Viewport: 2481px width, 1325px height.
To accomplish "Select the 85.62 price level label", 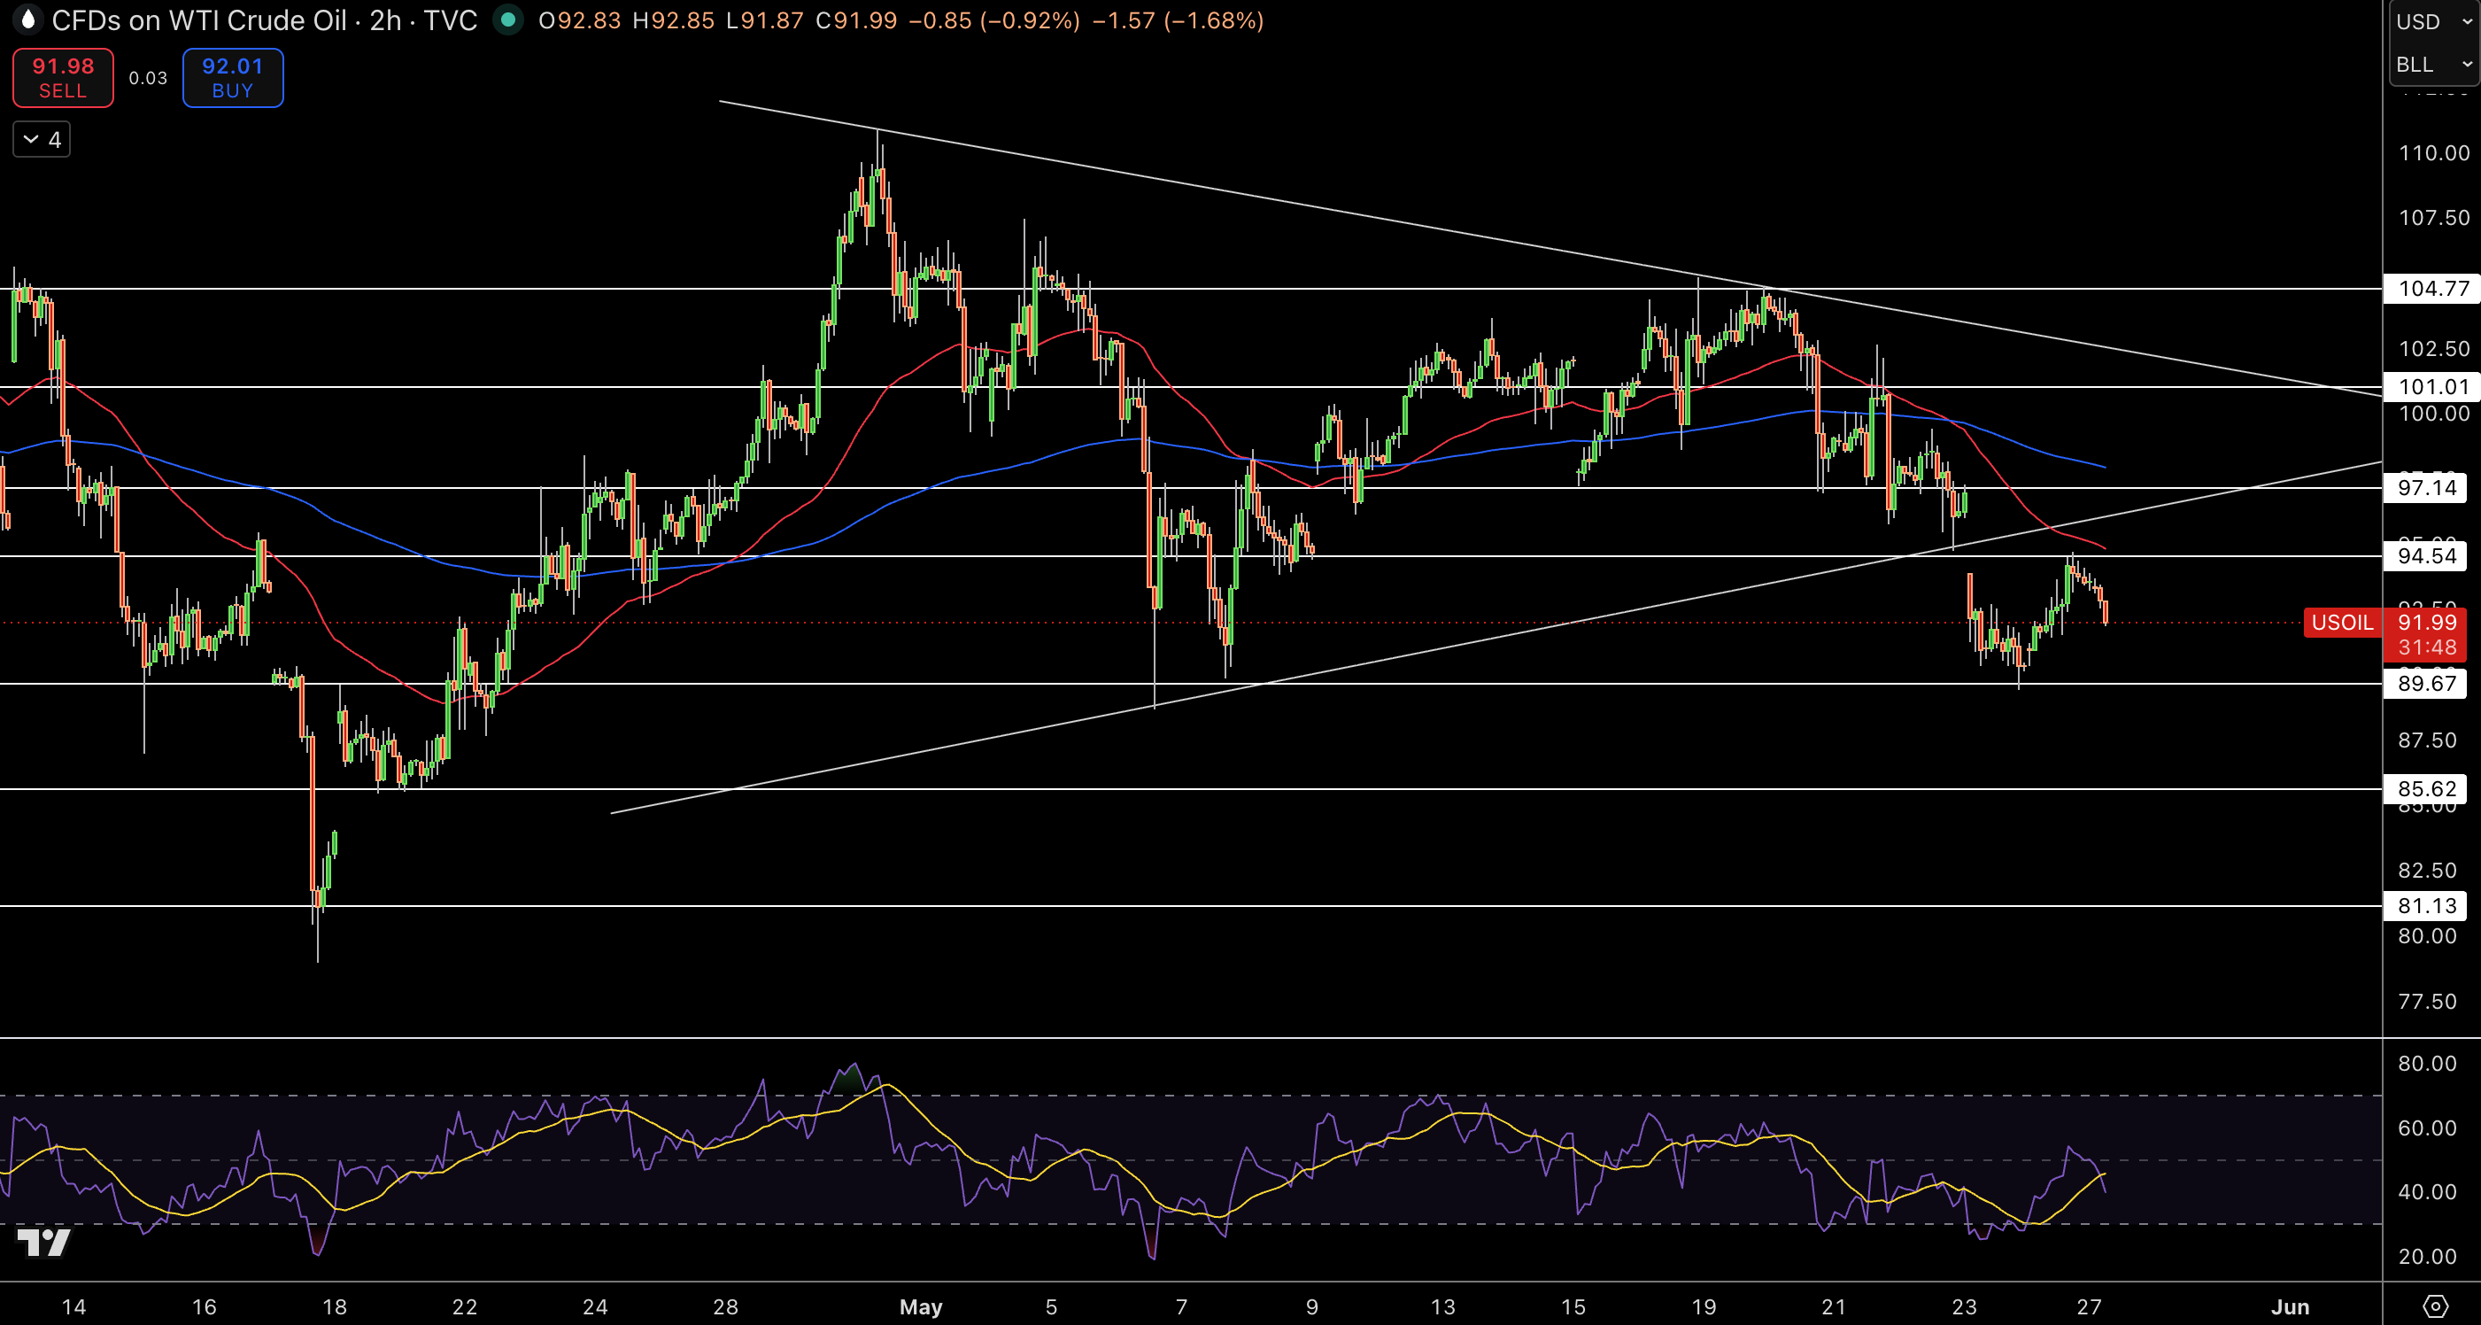I will [x=2425, y=788].
